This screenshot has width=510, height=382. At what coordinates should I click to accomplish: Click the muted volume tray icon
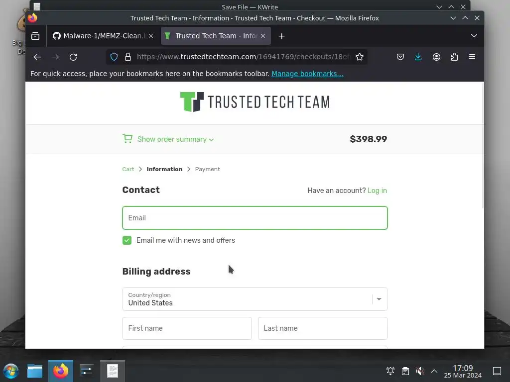click(420, 371)
